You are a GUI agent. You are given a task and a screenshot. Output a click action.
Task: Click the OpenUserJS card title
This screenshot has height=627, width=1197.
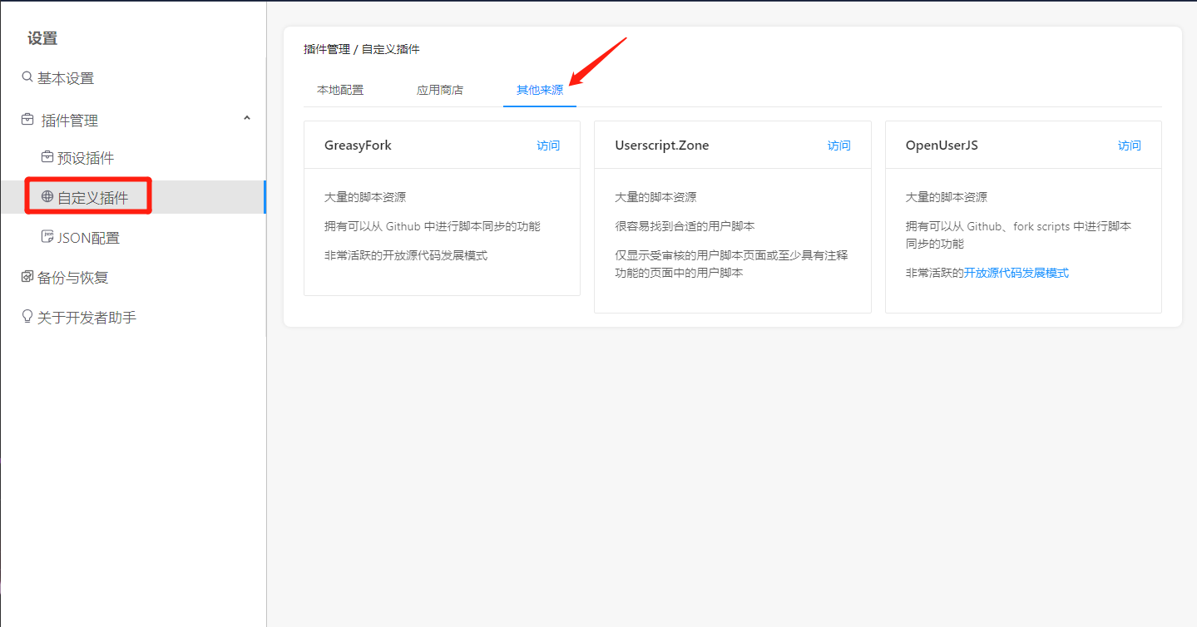pyautogui.click(x=942, y=146)
